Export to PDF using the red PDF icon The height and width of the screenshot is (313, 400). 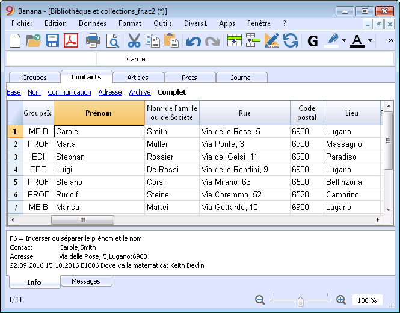(x=71, y=40)
